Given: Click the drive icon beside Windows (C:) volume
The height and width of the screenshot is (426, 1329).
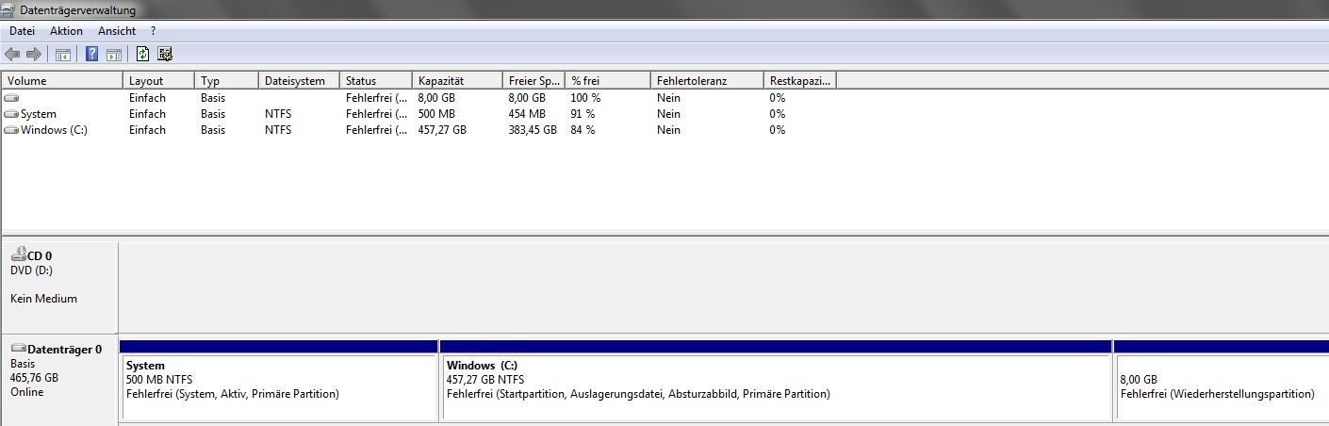Looking at the screenshot, I should 11,130.
